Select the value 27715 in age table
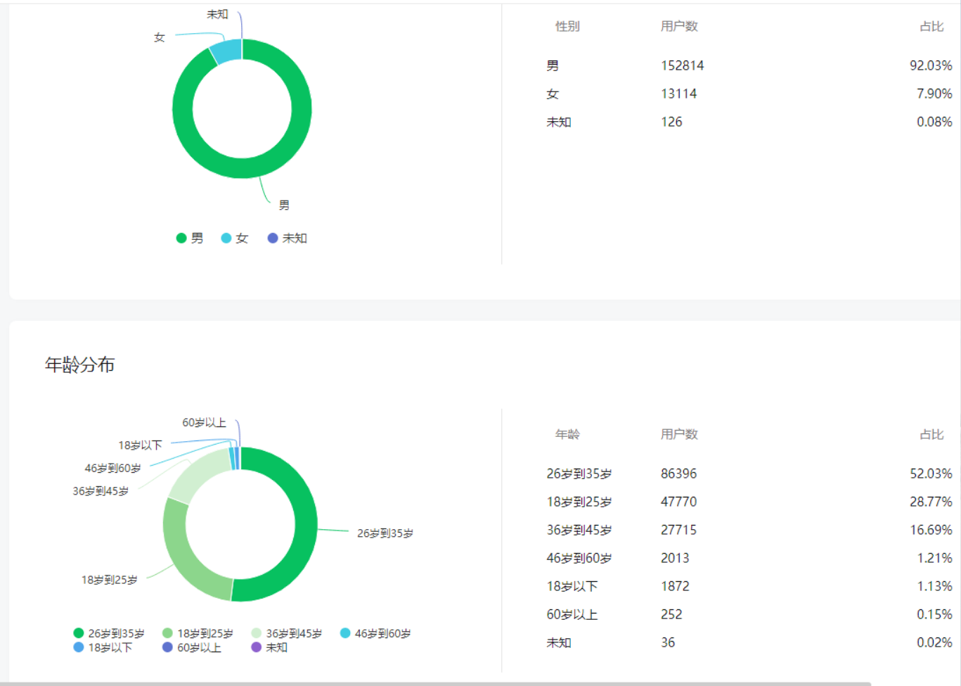This screenshot has height=686, width=961. point(678,530)
